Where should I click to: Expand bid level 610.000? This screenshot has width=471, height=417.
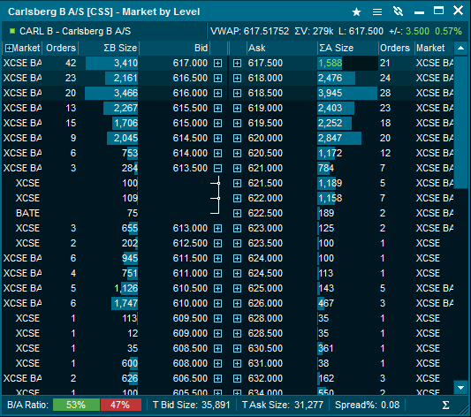[217, 303]
